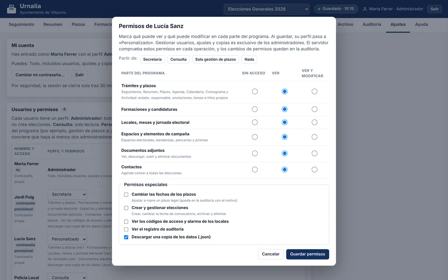Open the Auditoría tab
Viewport: 448px width, 280px height.
[x=372, y=24]
